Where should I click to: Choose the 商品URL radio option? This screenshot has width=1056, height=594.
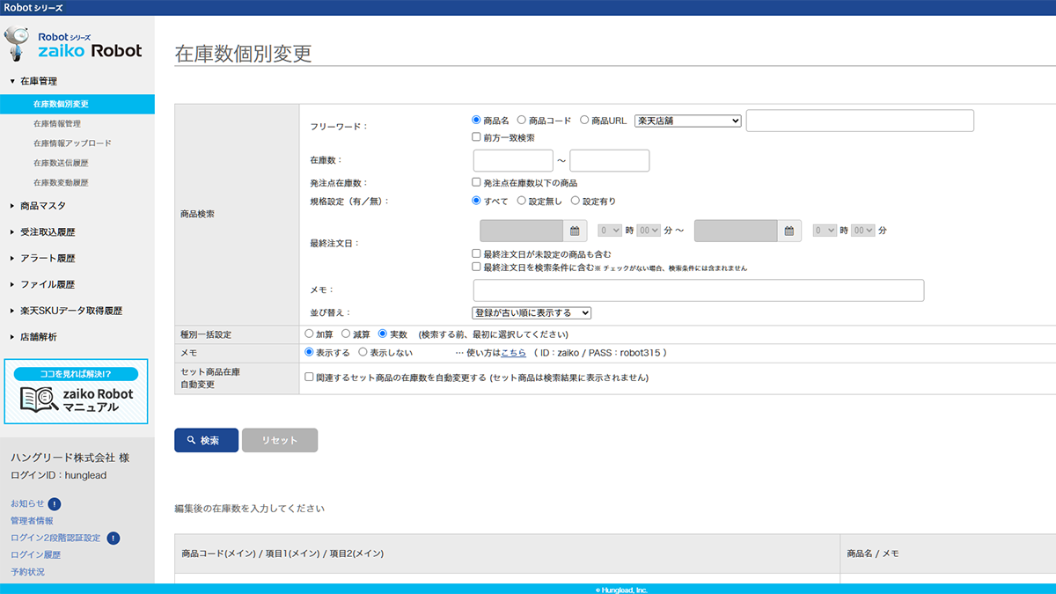pos(584,121)
